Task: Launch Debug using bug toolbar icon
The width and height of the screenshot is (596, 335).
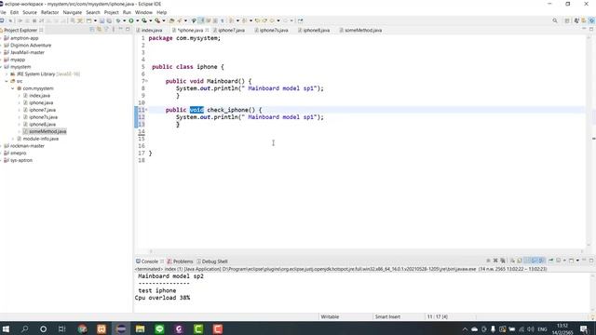Action: (x=118, y=20)
